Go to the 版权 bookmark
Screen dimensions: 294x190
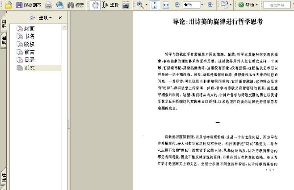coord(29,44)
